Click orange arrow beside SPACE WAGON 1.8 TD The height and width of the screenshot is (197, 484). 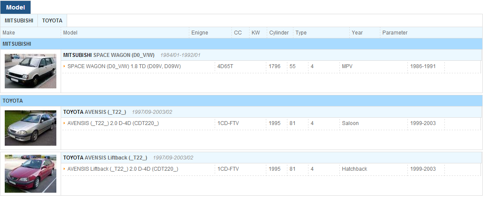click(x=65, y=66)
